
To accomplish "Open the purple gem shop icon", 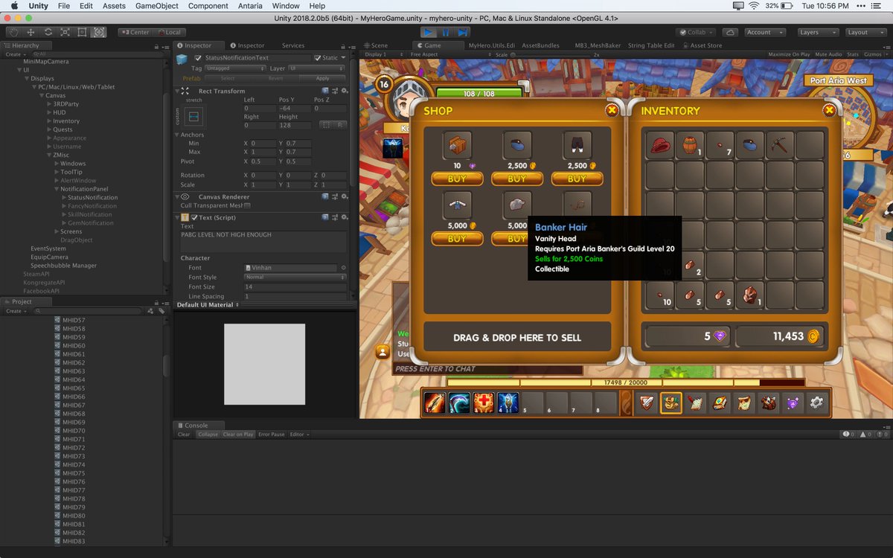I will point(793,403).
